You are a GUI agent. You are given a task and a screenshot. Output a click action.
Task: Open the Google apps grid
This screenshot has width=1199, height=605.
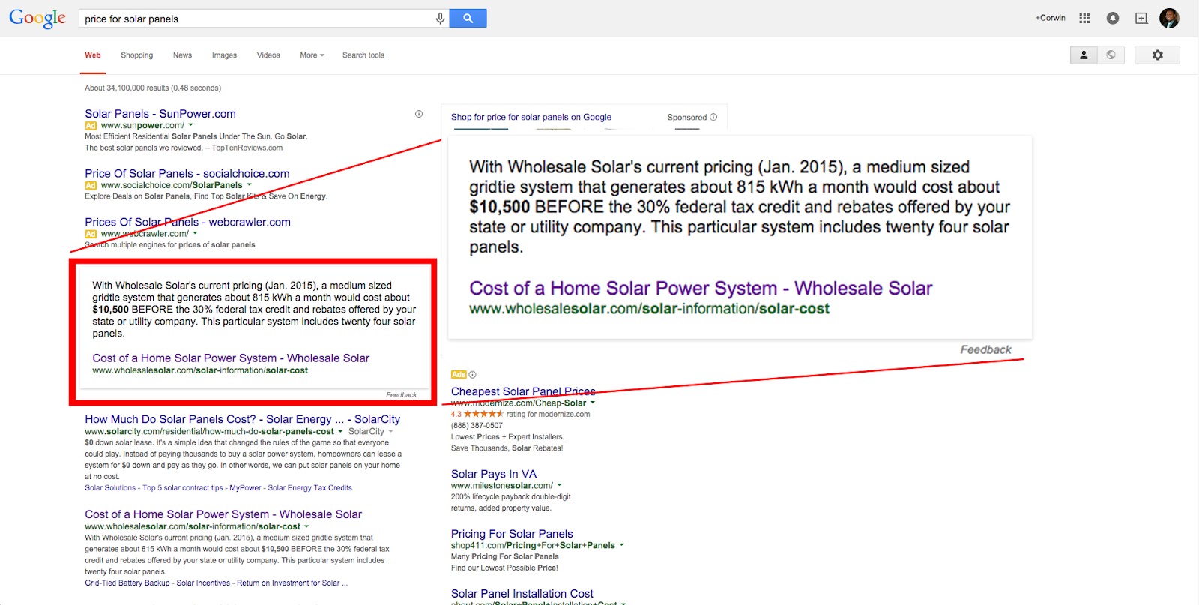point(1084,18)
